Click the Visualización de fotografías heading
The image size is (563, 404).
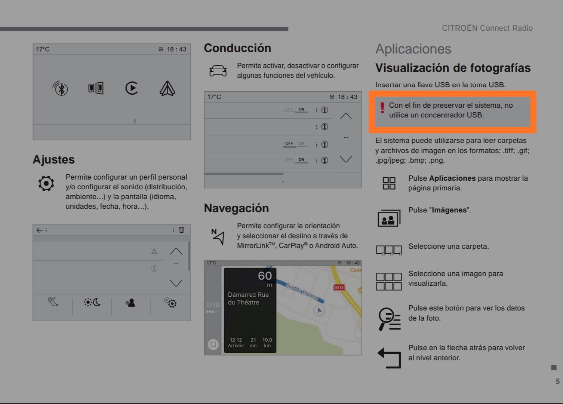click(x=453, y=68)
